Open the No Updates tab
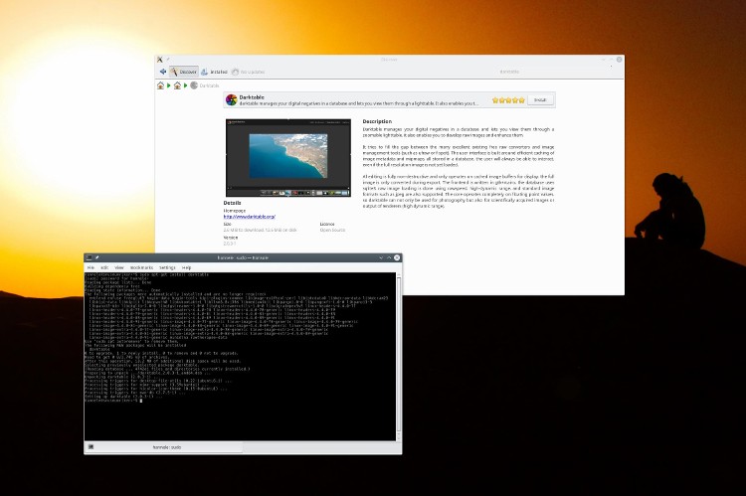The width and height of the screenshot is (746, 496). tap(249, 72)
